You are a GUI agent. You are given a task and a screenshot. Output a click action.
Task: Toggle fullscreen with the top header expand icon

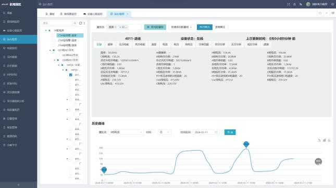(x=289, y=4)
